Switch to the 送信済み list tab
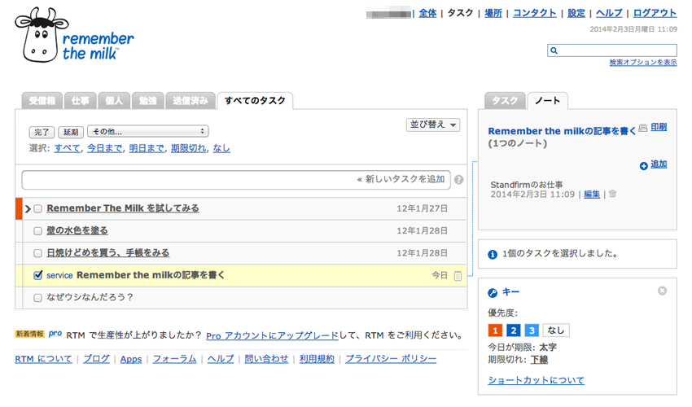Screen dimensions: 692x407 pos(191,101)
